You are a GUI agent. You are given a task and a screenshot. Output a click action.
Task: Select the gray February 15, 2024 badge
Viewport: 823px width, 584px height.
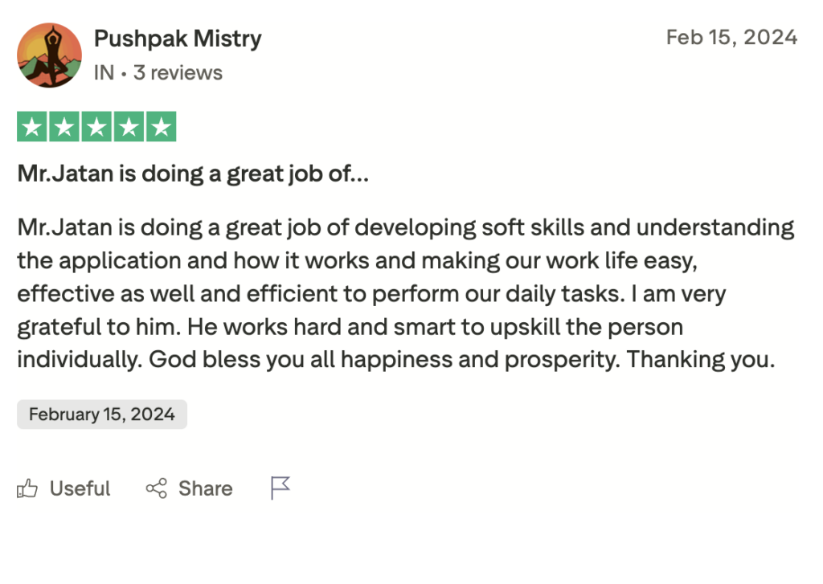pyautogui.click(x=102, y=415)
